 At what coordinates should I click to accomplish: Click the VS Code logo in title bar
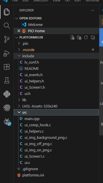pyautogui.click(x=5, y=1)
